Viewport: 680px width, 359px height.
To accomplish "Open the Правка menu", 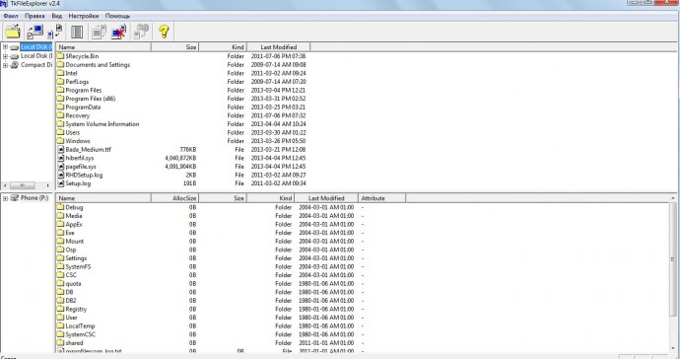I will point(34,16).
